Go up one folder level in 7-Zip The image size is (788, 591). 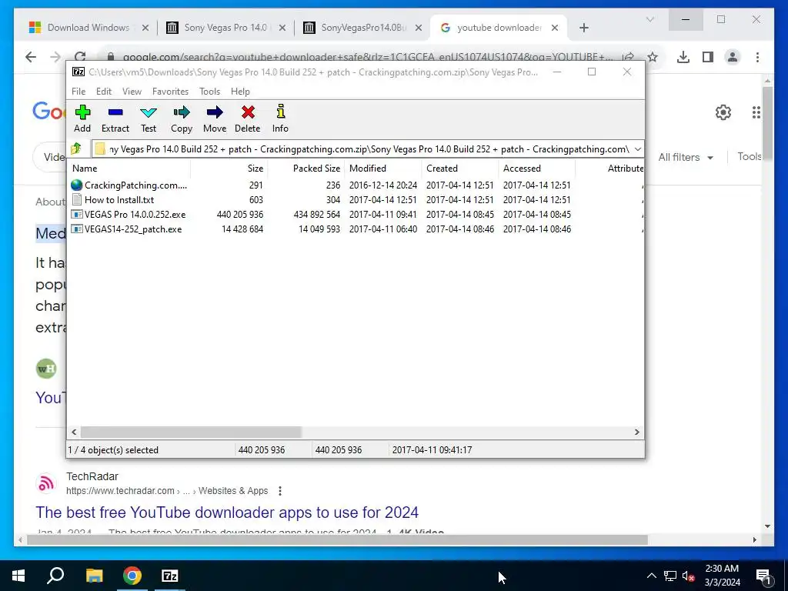click(x=76, y=149)
